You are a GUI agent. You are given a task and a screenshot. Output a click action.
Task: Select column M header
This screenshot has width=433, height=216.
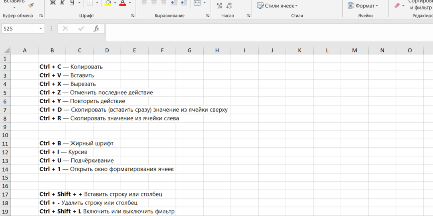[354, 50]
